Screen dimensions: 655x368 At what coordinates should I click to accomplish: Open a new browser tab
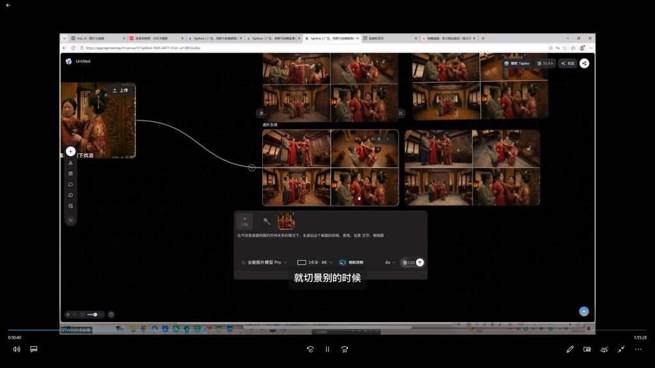[483, 38]
